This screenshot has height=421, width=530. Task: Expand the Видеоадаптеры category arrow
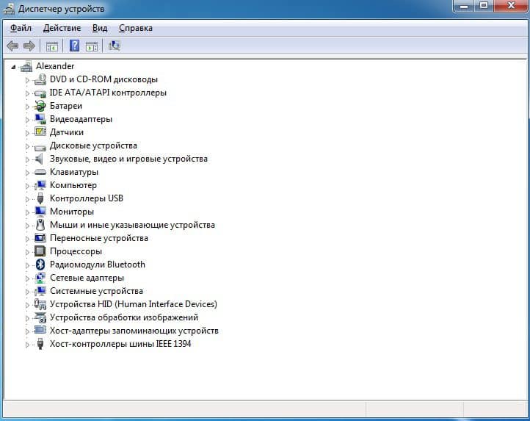click(28, 119)
